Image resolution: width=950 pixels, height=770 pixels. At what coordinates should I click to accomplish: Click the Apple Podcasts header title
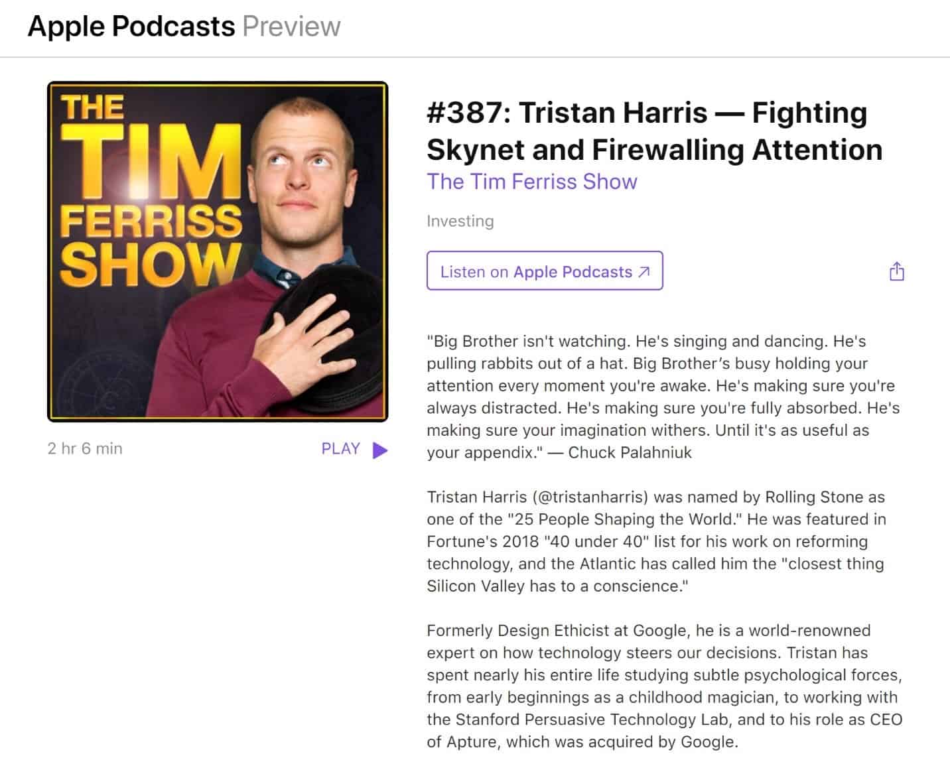tap(131, 27)
